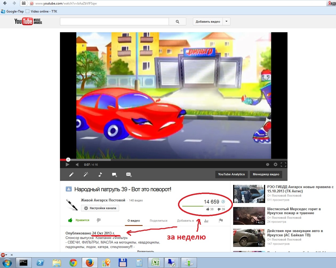
Task: Open the annotations speech bubble tool
Action: click(x=115, y=174)
